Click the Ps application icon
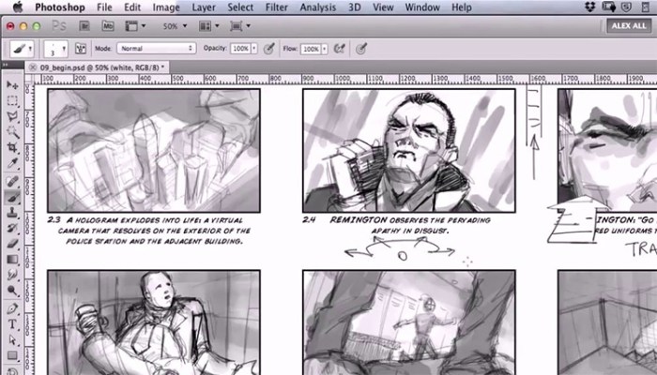This screenshot has width=657, height=375. (59, 26)
